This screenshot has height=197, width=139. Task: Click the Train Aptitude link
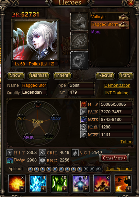[x=119, y=169]
